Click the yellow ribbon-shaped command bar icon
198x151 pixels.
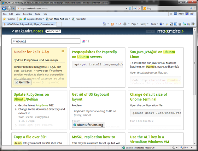[167, 24]
